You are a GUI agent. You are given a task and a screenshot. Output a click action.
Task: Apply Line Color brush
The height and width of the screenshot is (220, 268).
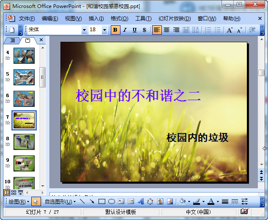(197, 201)
